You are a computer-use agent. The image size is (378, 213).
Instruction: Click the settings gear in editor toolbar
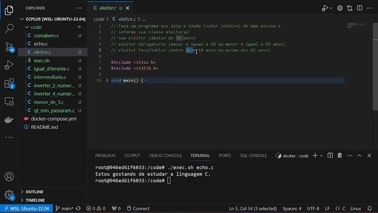(x=340, y=8)
